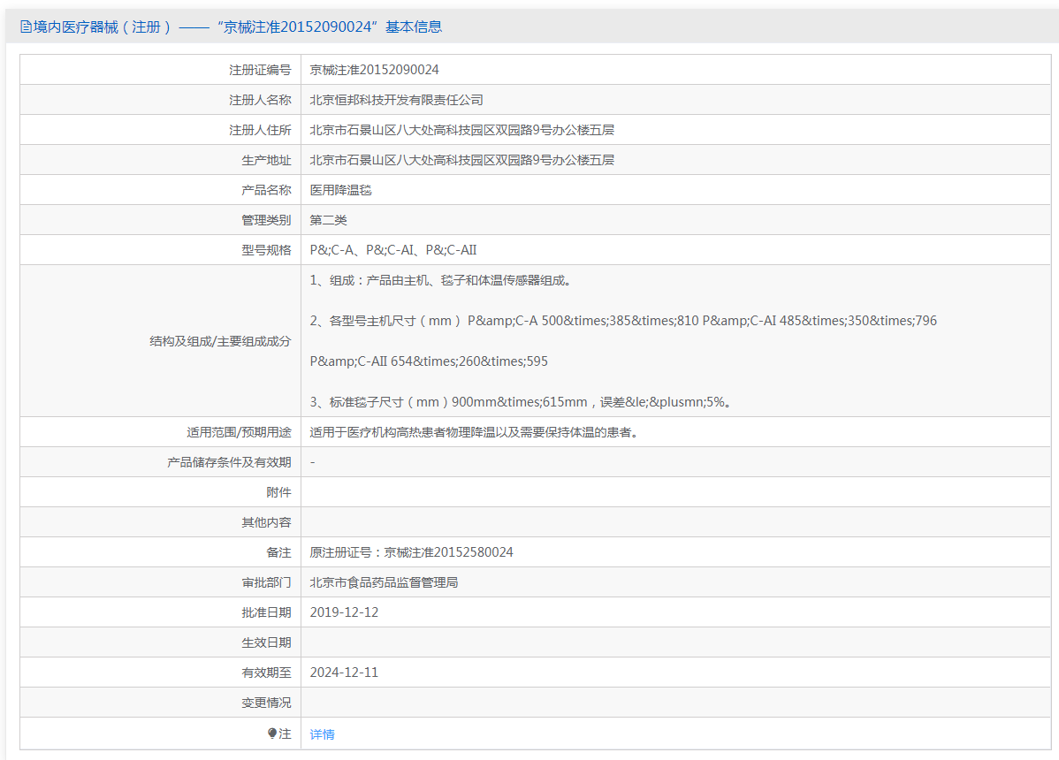Select product name 医用降温毯
Screen dimensions: 1059x760
pyautogui.click(x=341, y=190)
